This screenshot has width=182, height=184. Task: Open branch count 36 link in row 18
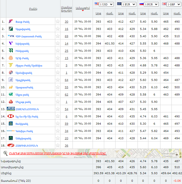[67, 146]
